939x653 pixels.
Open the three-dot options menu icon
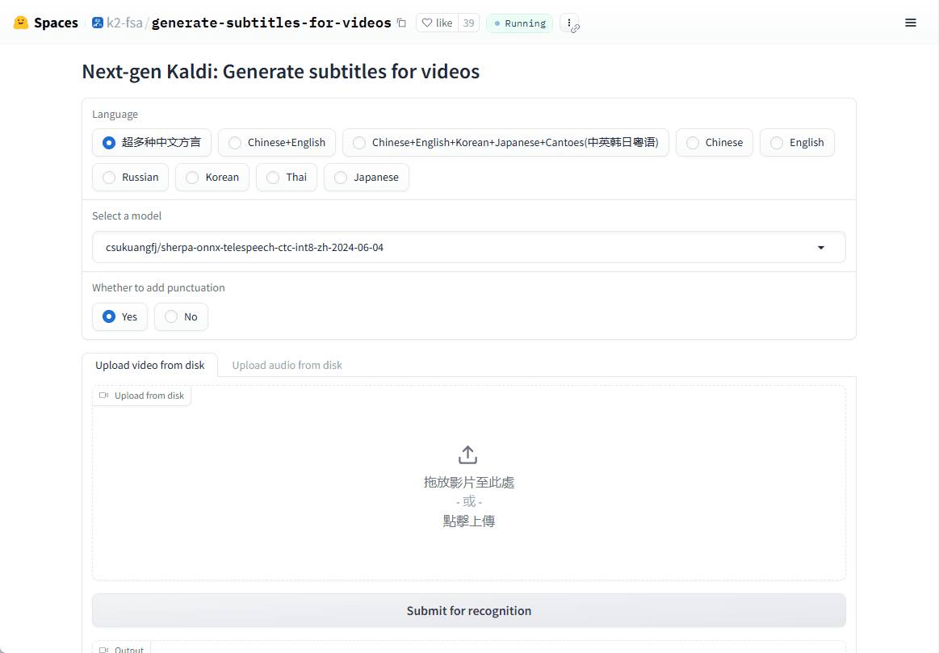(x=569, y=23)
